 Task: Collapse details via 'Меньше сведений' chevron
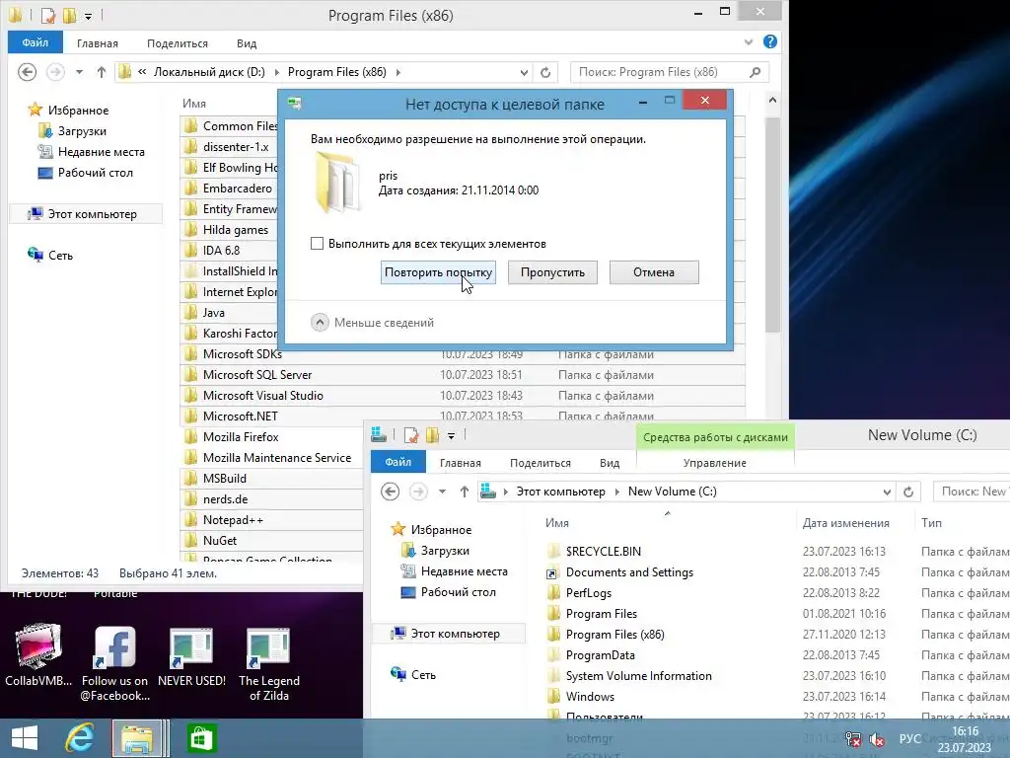pos(320,323)
